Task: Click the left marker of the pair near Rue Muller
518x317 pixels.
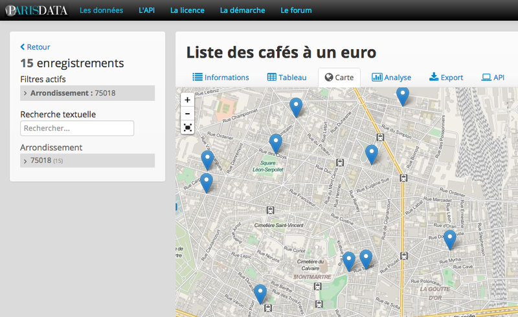Action: coord(349,261)
